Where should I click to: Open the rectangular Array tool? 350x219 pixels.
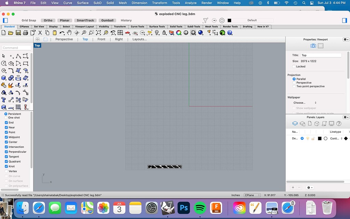click(x=18, y=107)
